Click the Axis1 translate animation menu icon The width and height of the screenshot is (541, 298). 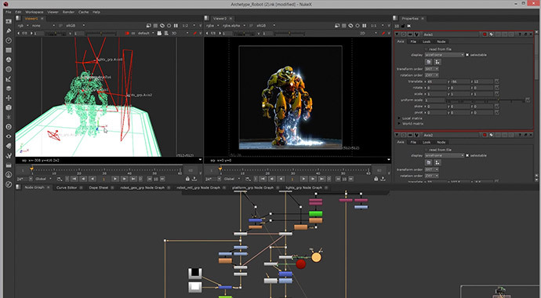(x=496, y=82)
